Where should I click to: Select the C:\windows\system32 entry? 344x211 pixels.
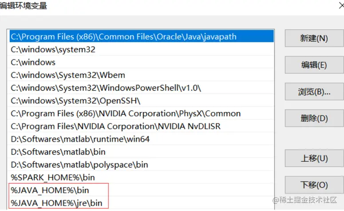141,49
